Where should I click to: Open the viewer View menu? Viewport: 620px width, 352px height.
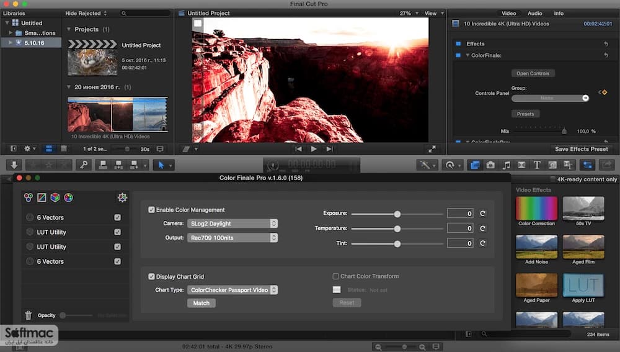(x=434, y=13)
